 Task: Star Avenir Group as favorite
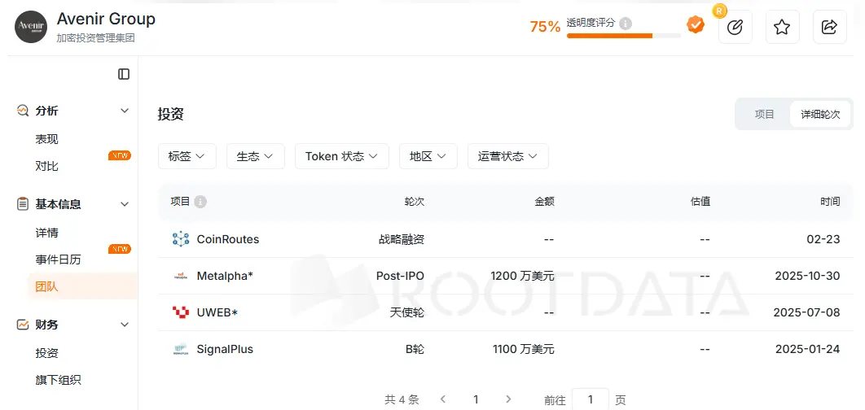tap(782, 27)
